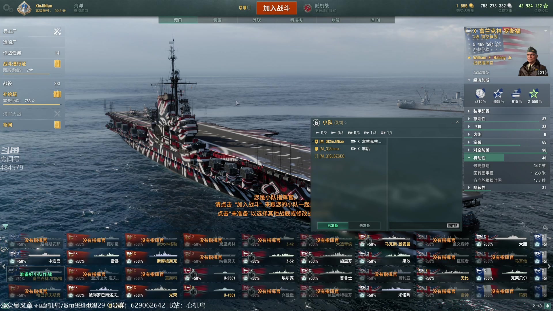Switch status to 未准备 not ready
The height and width of the screenshot is (311, 553).
[364, 225]
